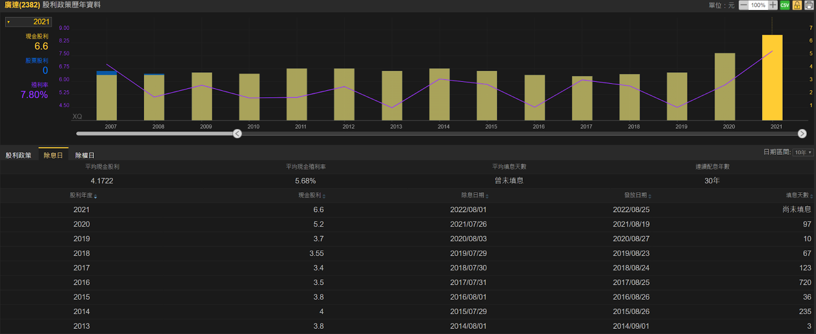Click the left handle of chart range slider

click(x=237, y=133)
